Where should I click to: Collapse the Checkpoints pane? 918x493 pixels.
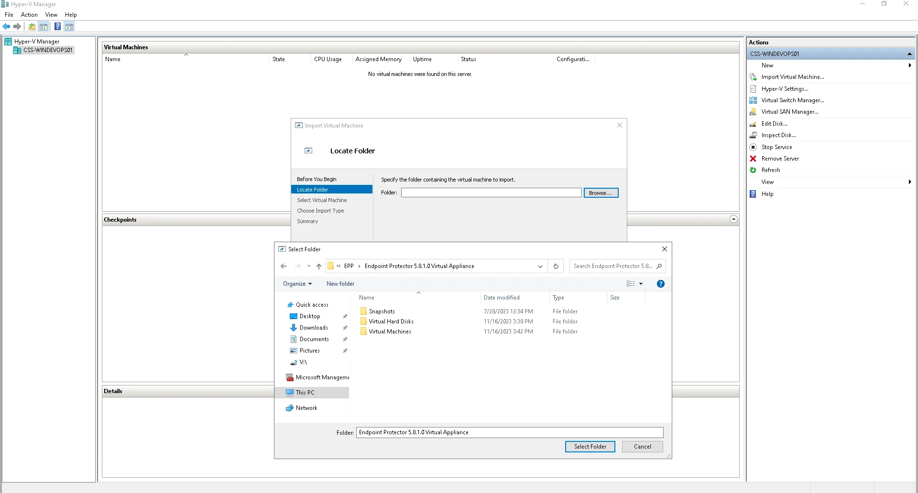733,219
